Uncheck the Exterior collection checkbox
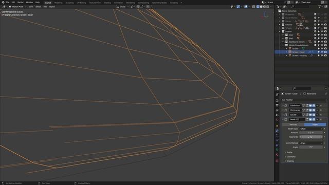 pos(315,25)
